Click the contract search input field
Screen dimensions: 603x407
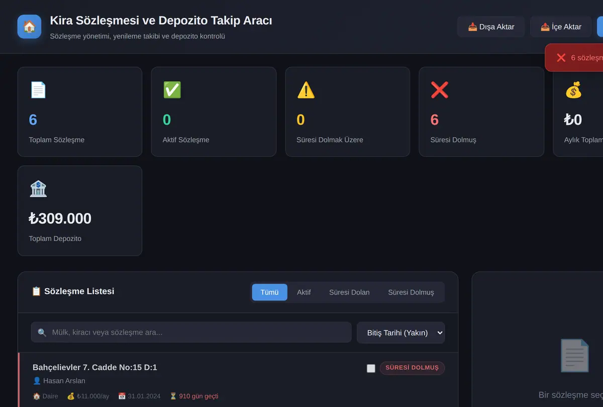coord(191,332)
